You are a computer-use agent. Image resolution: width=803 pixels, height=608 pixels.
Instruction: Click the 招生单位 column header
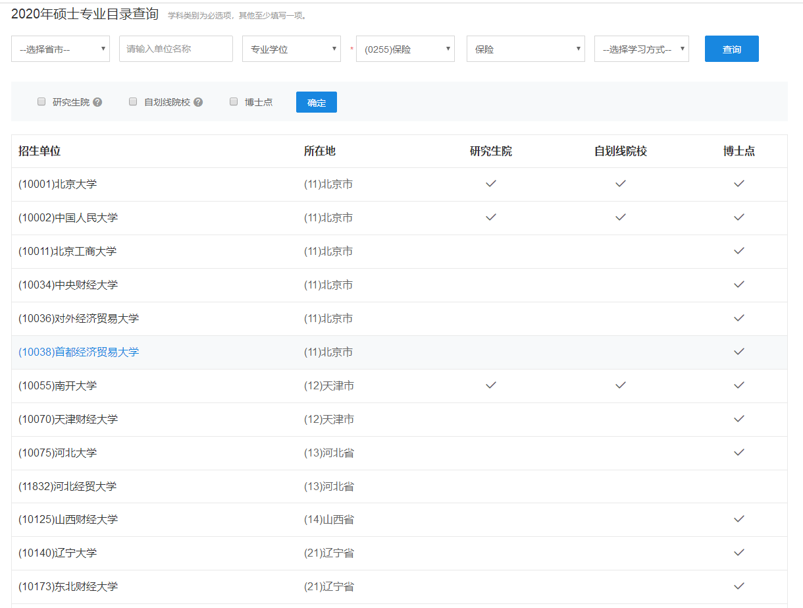39,152
